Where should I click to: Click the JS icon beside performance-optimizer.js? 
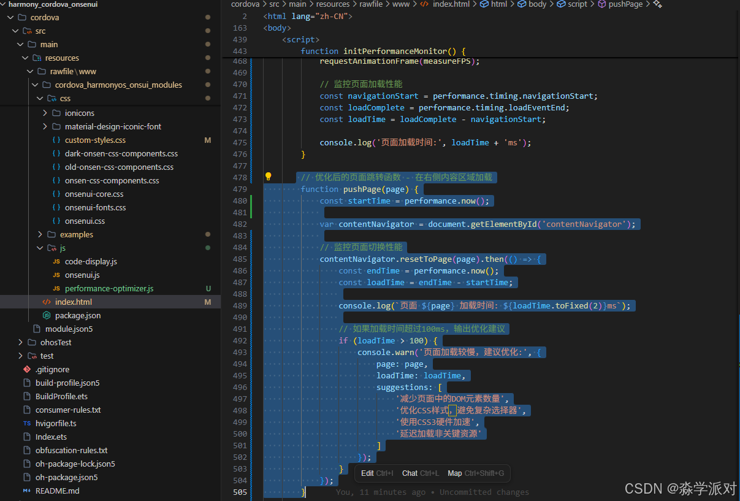pyautogui.click(x=56, y=289)
